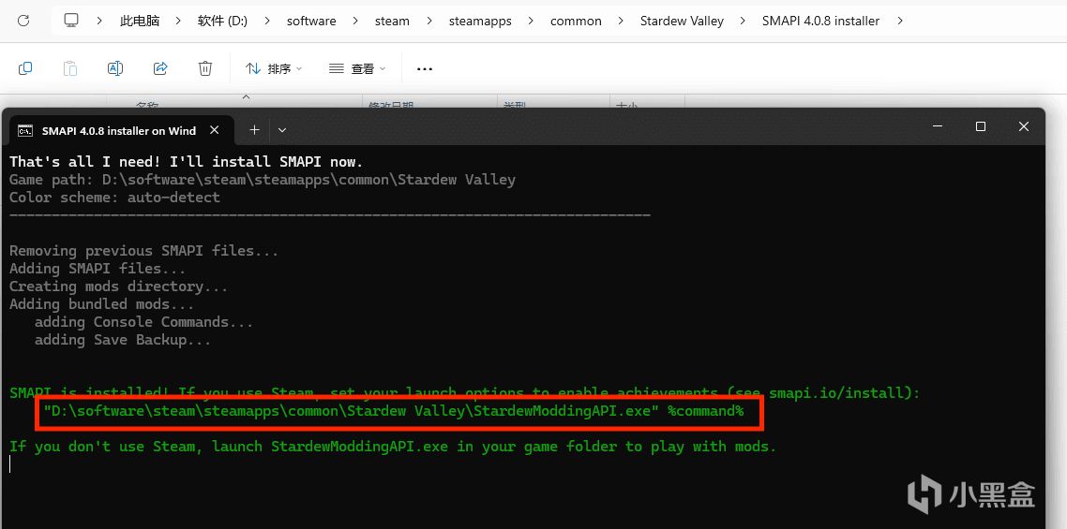Screen dimensions: 1067x529
Task: Expand chevron after SMAPI 4.0.8 installer breadcrumb
Action: point(900,22)
